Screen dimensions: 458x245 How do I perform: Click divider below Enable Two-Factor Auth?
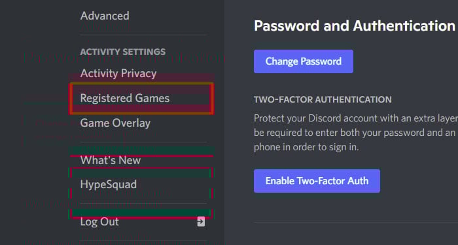pos(356,222)
